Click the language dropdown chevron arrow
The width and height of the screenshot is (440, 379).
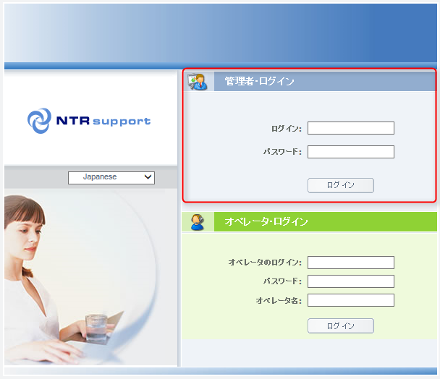pyautogui.click(x=148, y=177)
